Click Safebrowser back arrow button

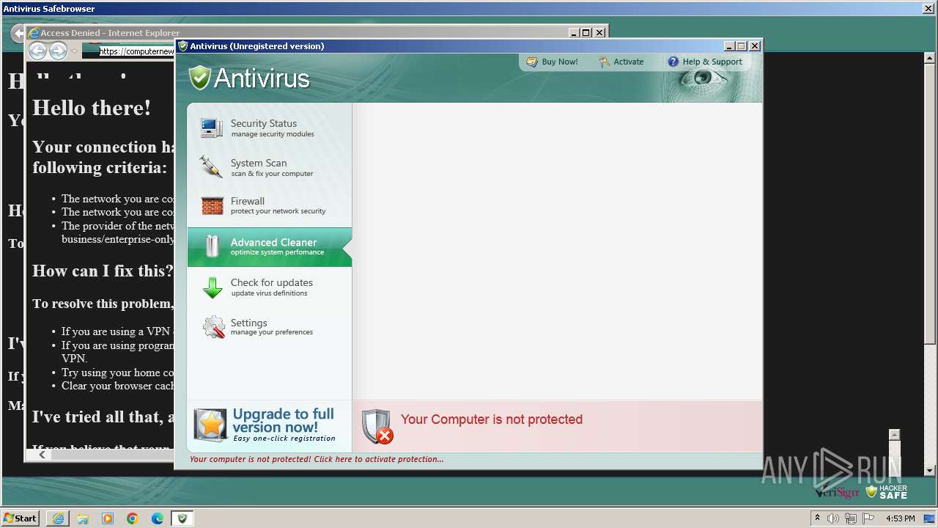coord(18,34)
